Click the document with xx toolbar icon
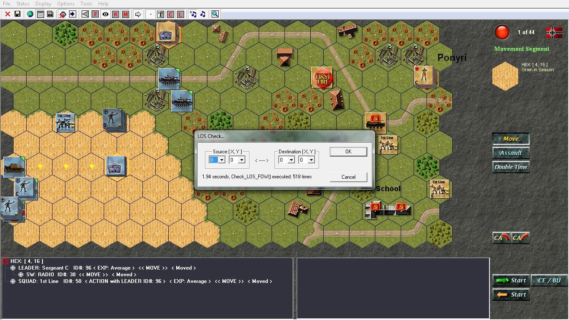 pyautogui.click(x=50, y=14)
